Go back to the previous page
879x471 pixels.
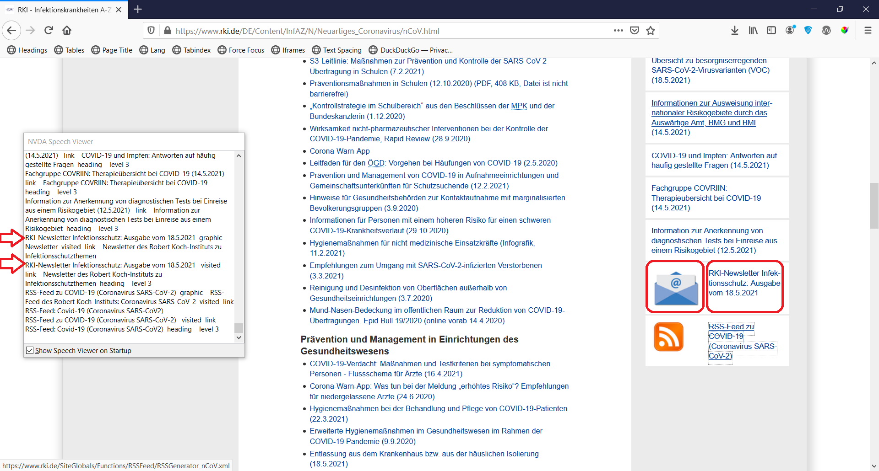(x=11, y=31)
